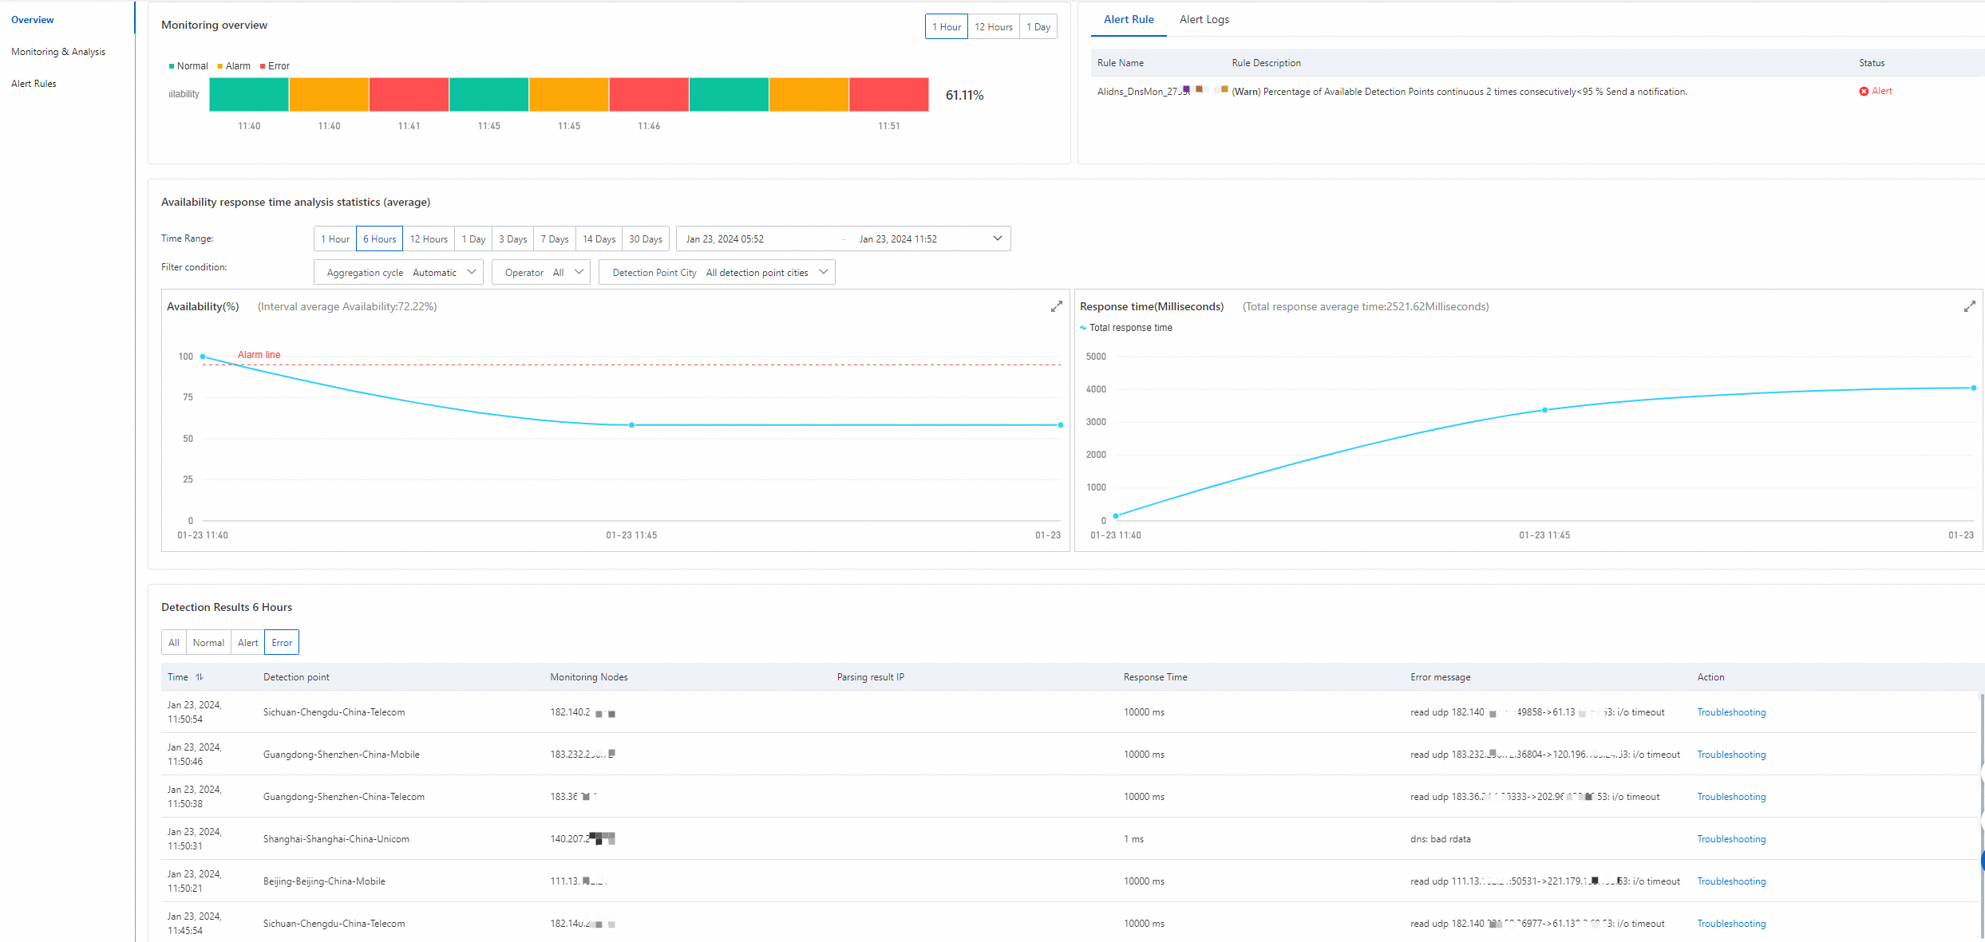Image resolution: width=1985 pixels, height=942 pixels.
Task: Switch to the Alert Logs tab
Action: click(1204, 20)
